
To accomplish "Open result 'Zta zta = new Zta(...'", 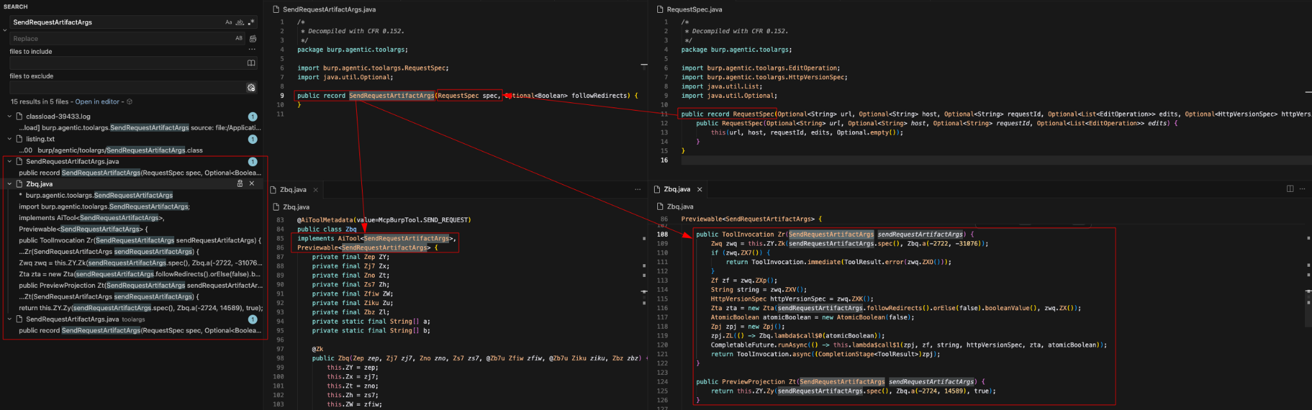I will coord(140,274).
